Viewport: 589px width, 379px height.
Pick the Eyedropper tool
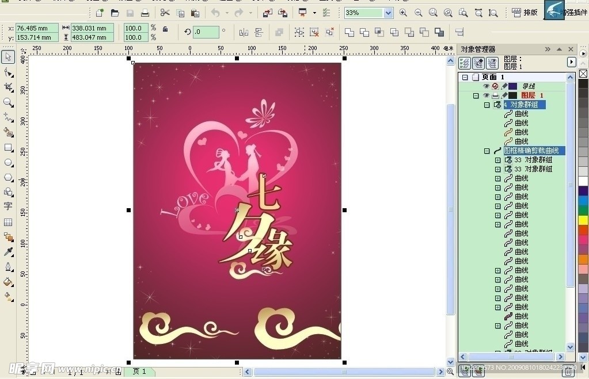(8, 252)
